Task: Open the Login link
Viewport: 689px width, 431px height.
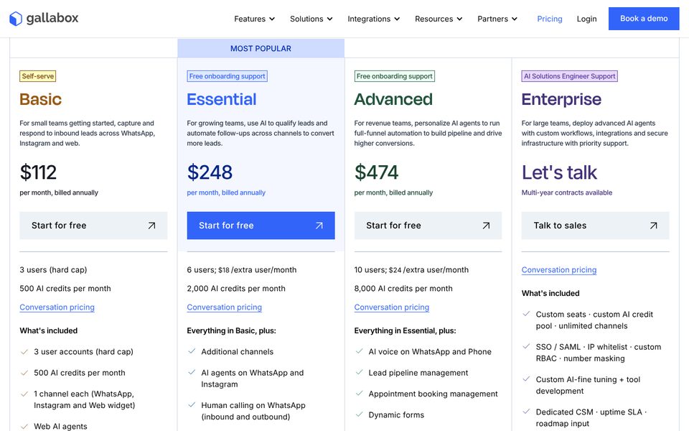Action: click(x=586, y=19)
